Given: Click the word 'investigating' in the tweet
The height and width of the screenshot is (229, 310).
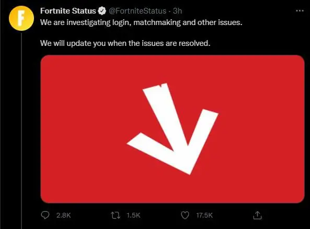Looking at the screenshot, I should (88, 22).
